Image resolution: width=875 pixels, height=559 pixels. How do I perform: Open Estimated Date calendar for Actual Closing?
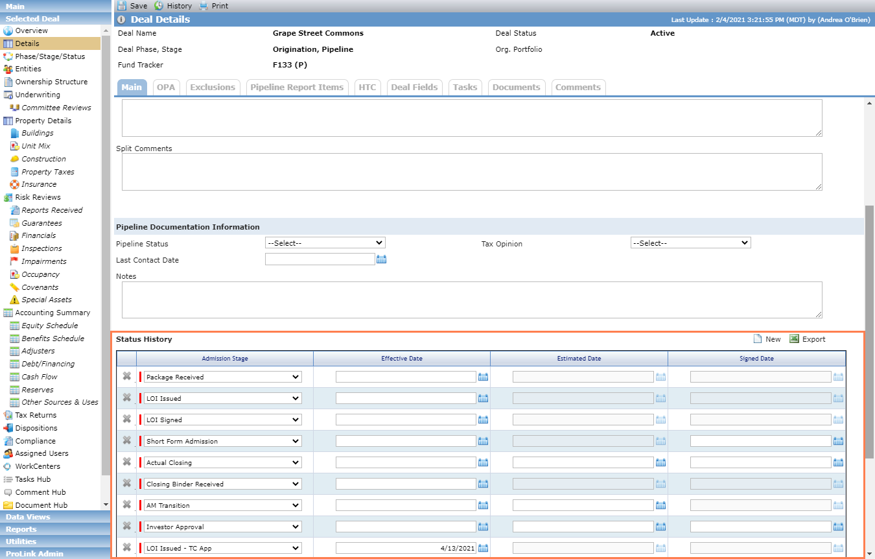point(660,462)
